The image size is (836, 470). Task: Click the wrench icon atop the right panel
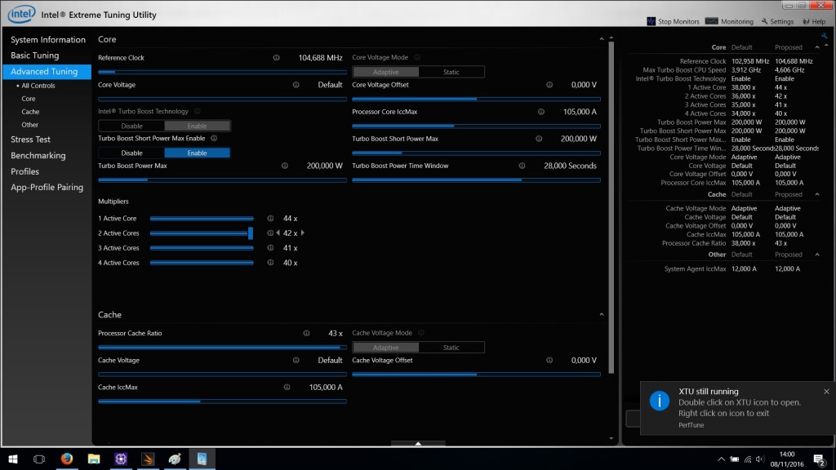coord(825,36)
